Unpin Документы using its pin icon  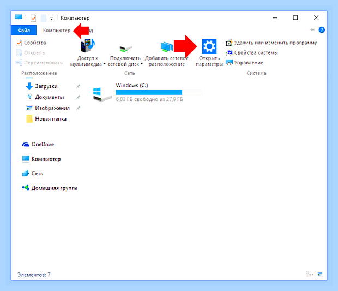coord(79,97)
